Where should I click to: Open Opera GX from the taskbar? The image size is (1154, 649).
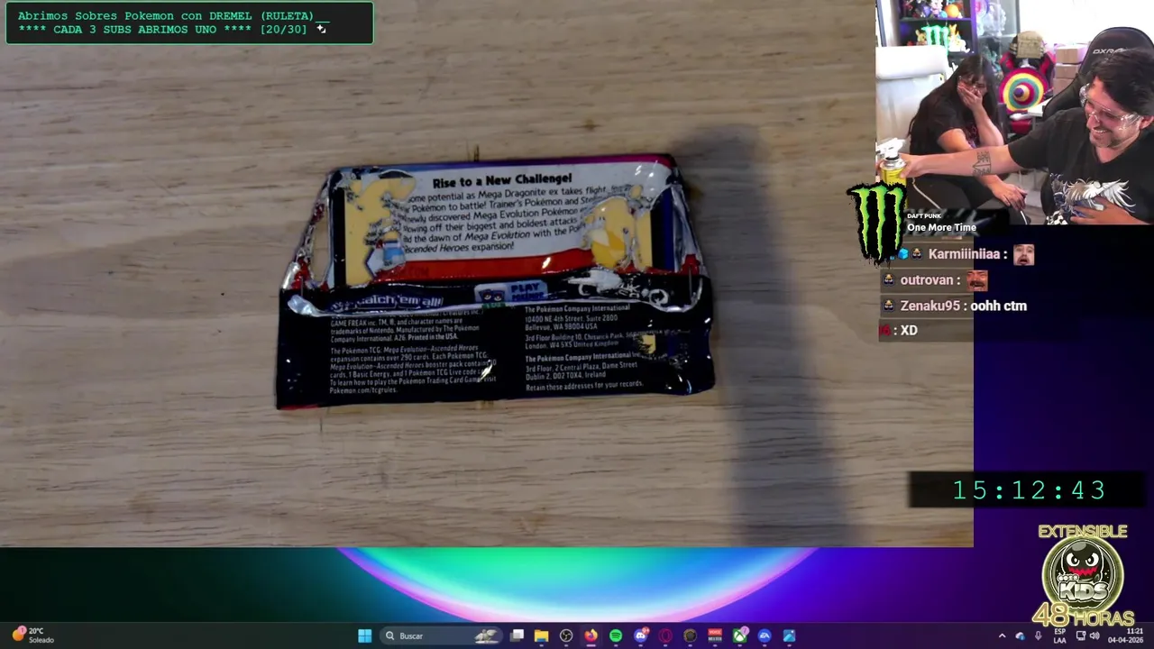click(x=665, y=635)
